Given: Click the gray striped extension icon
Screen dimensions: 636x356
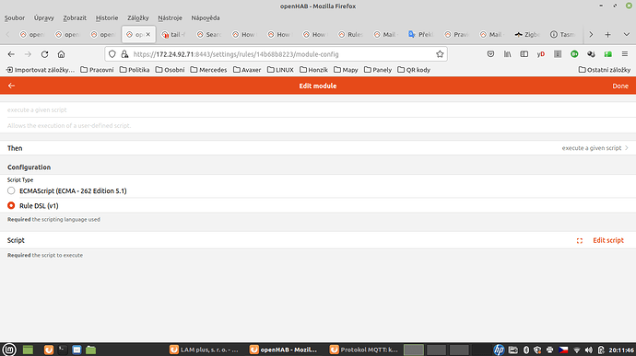Looking at the screenshot, I should click(558, 54).
